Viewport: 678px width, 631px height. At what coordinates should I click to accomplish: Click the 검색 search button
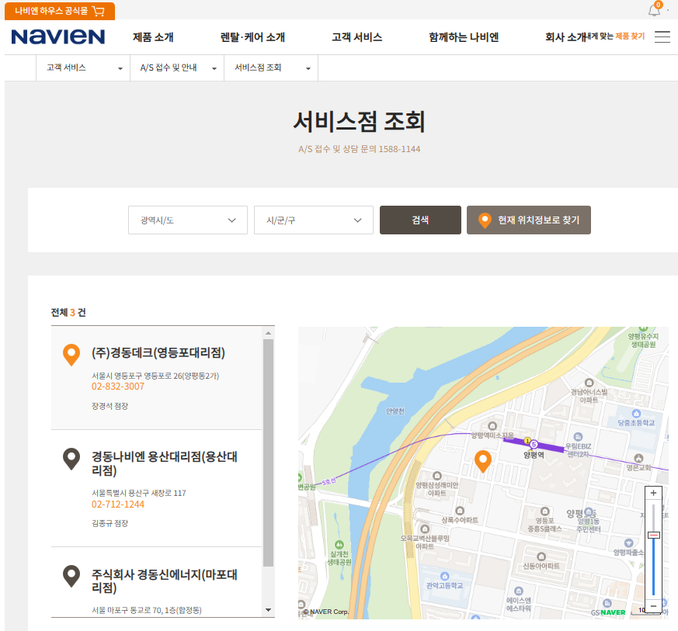(x=420, y=220)
